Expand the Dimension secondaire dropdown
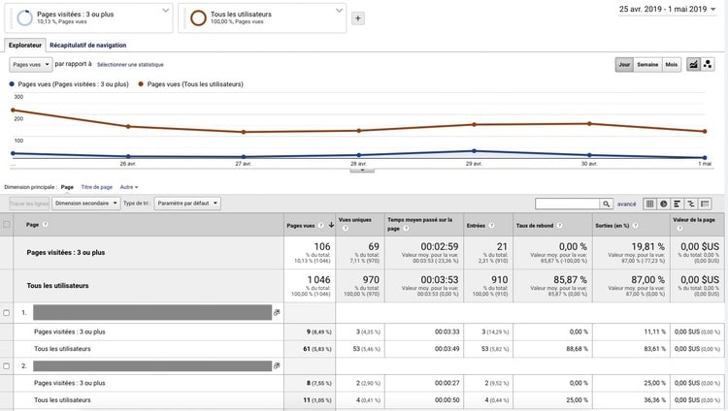 [84, 204]
